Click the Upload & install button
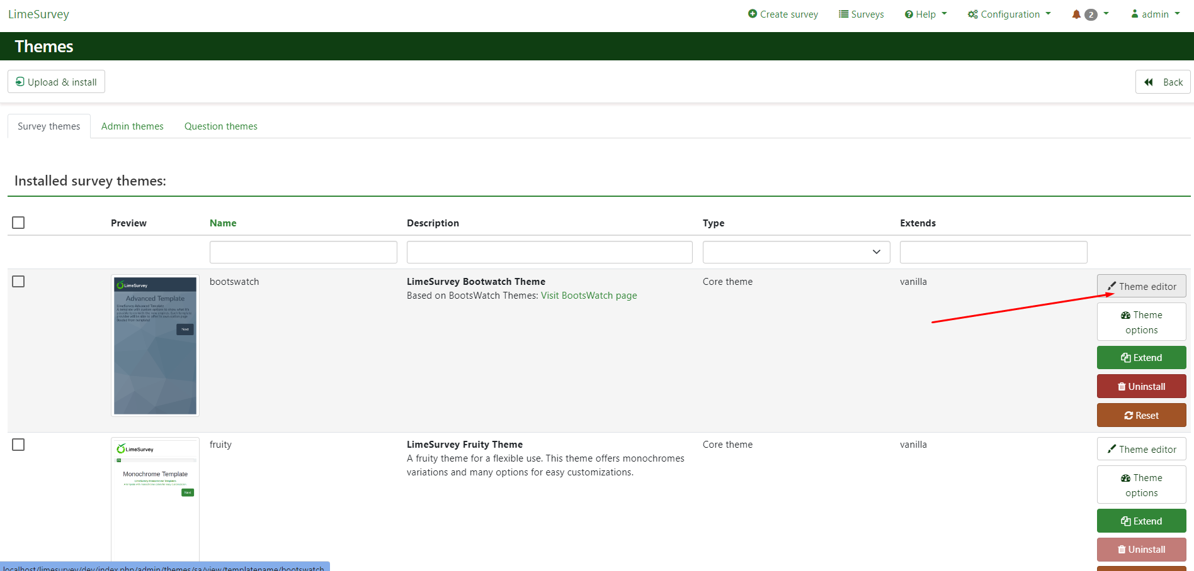This screenshot has height=571, width=1194. (x=56, y=82)
